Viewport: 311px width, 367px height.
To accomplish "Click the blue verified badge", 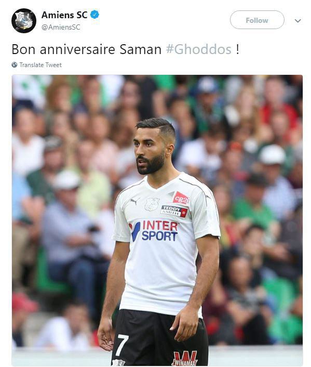I will click(x=94, y=15).
